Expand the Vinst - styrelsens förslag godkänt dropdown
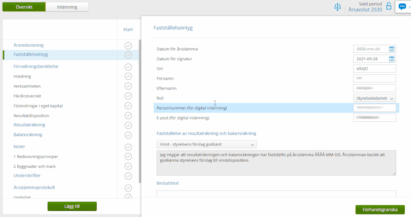The height and width of the screenshot is (217, 411). [206, 144]
